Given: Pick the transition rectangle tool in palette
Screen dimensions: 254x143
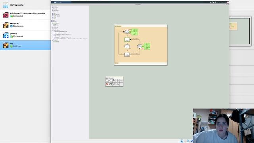Looking at the screenshot, I should pyautogui.click(x=107, y=81).
